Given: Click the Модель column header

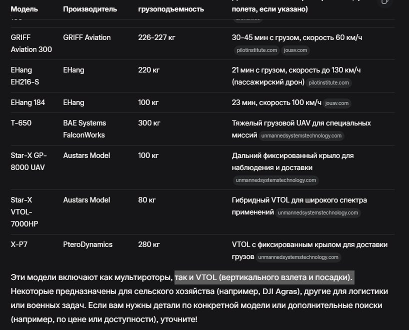Looking at the screenshot, I should click(x=23, y=9).
